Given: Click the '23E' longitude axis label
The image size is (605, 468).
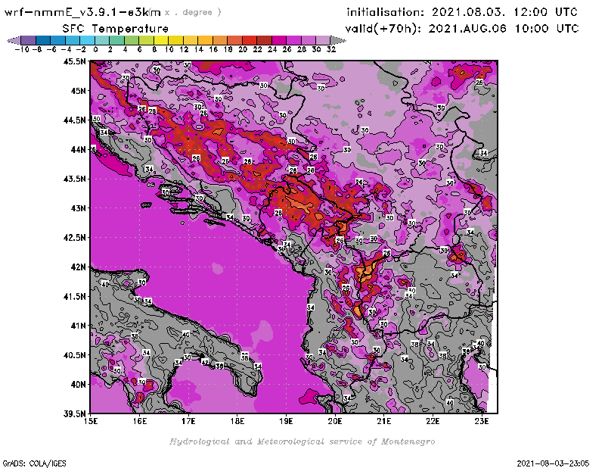Looking at the screenshot, I should click(482, 422).
